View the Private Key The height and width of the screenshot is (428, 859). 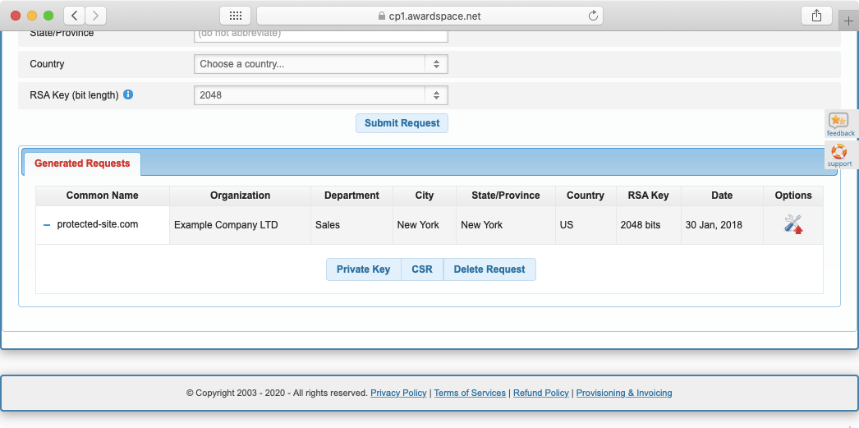pos(363,269)
